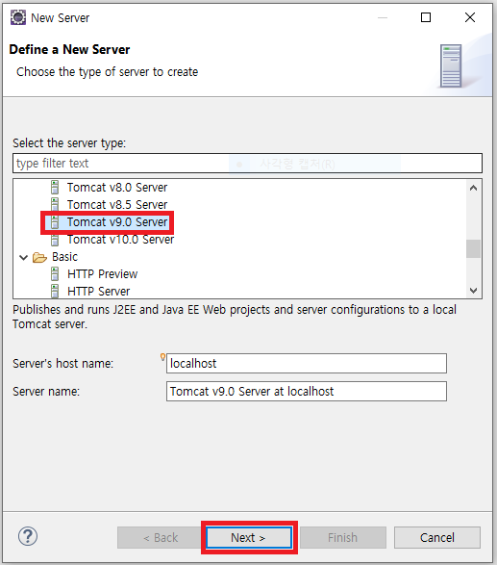
Task: Select Tomcat v9.0 Server in list
Action: (x=117, y=222)
